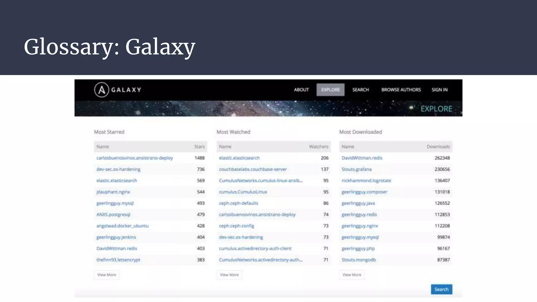Open geerlingguy.mysql in Most Downloaded
The width and height of the screenshot is (537, 302).
click(x=360, y=237)
